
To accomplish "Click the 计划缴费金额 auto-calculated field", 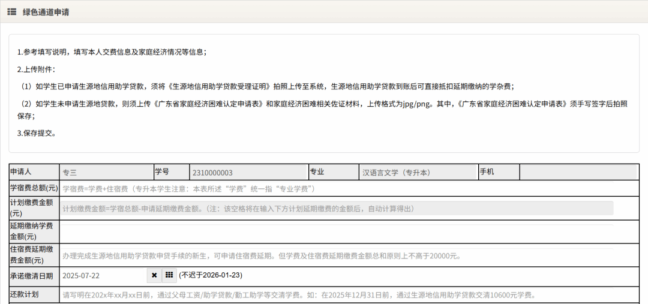I will tap(336, 209).
